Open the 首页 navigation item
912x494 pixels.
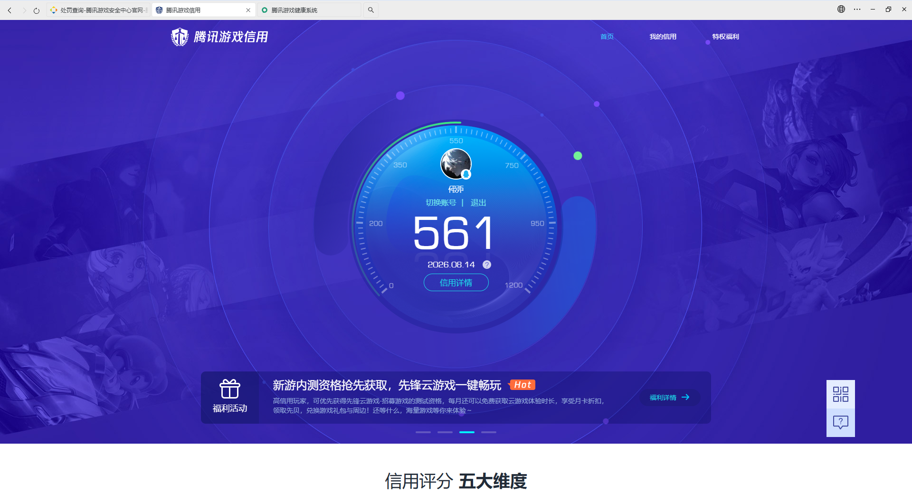coord(607,37)
